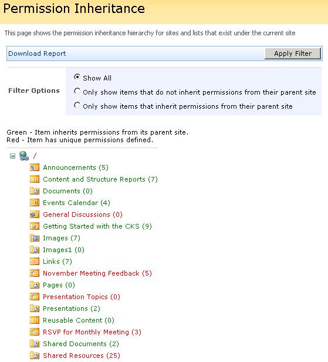Click the November Meeting Feedback survey icon

pos(35,273)
